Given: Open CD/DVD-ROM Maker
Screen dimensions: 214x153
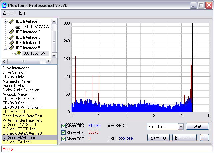Looking at the screenshot, I should tap(20, 99).
